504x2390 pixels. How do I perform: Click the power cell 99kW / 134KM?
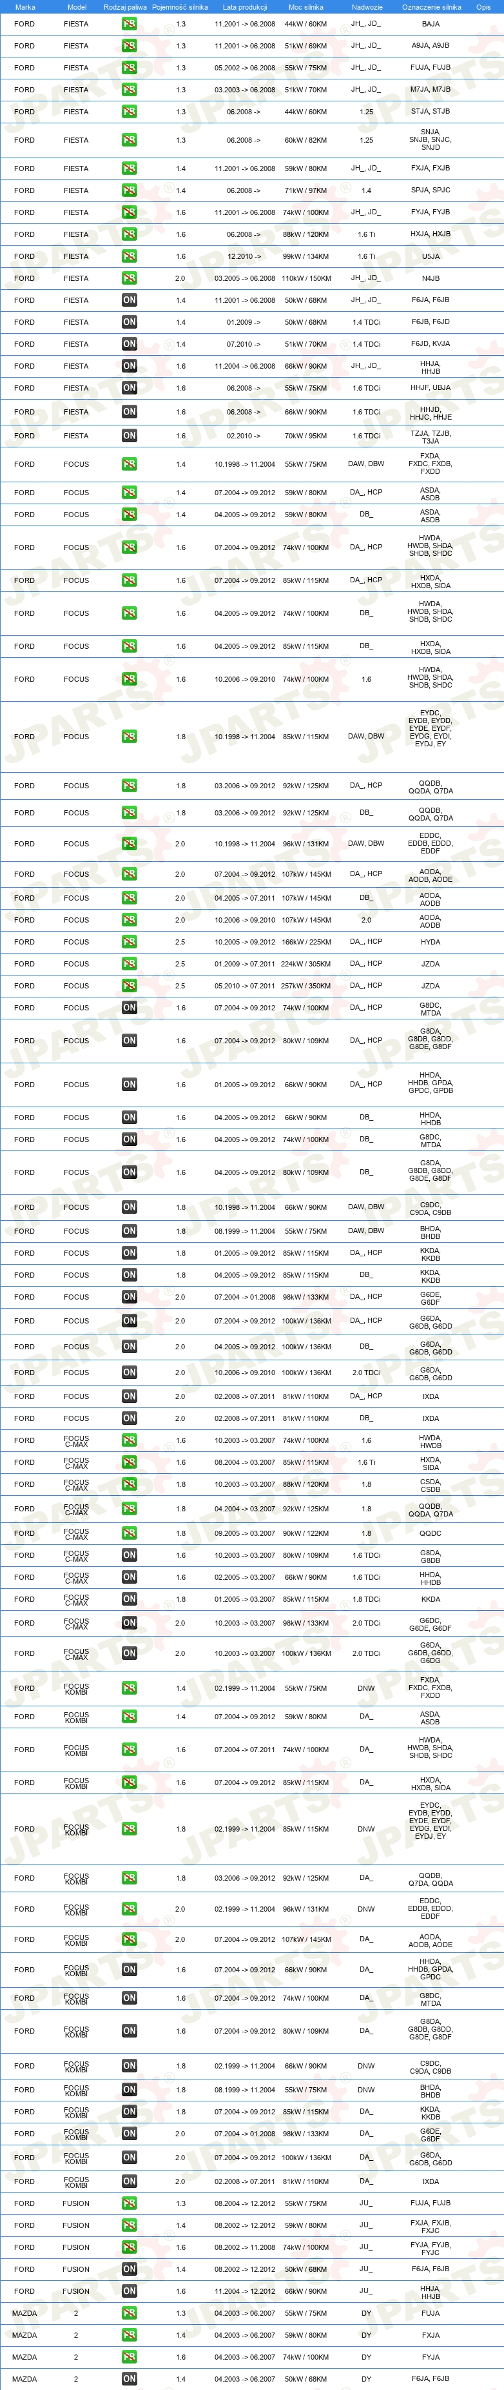pyautogui.click(x=305, y=257)
